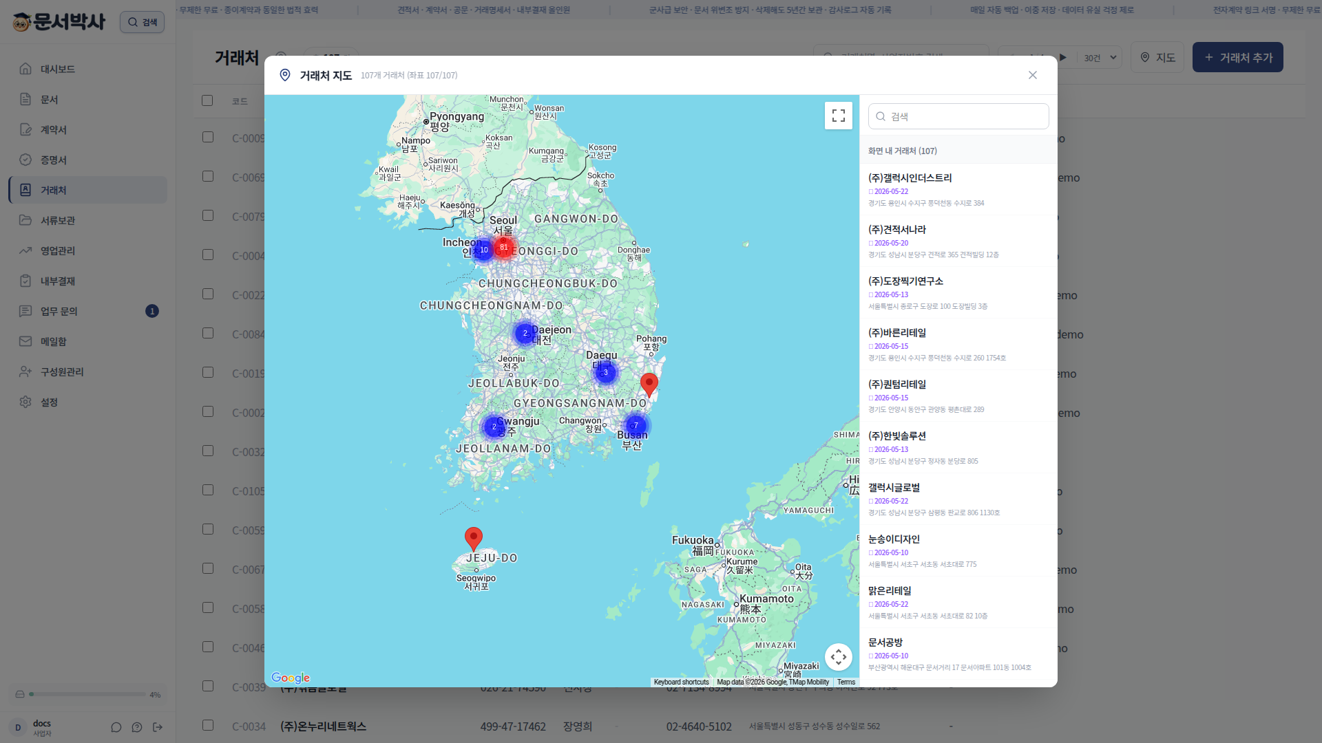Click the 내부결재 clipboard icon
Viewport: 1322px width, 743px height.
[25, 281]
